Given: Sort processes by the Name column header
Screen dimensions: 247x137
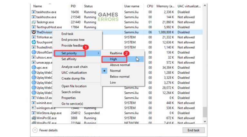Looking at the screenshot, I should tap(38, 6).
